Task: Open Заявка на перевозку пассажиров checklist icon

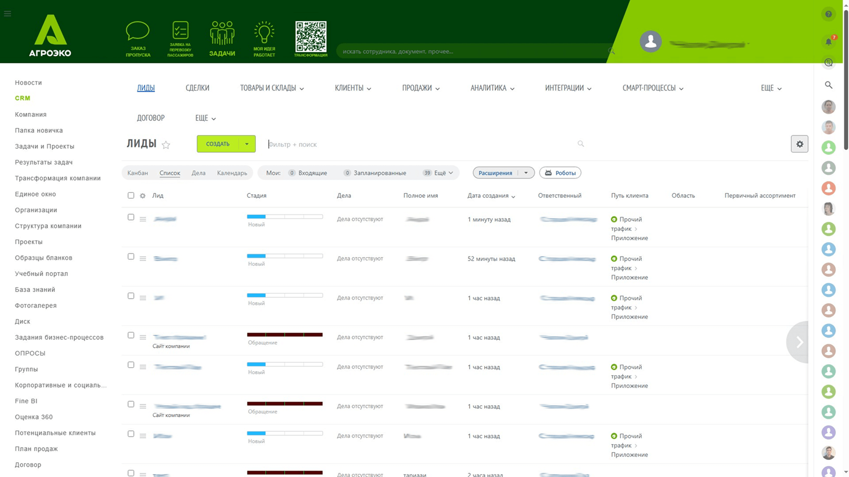Action: pos(180,39)
